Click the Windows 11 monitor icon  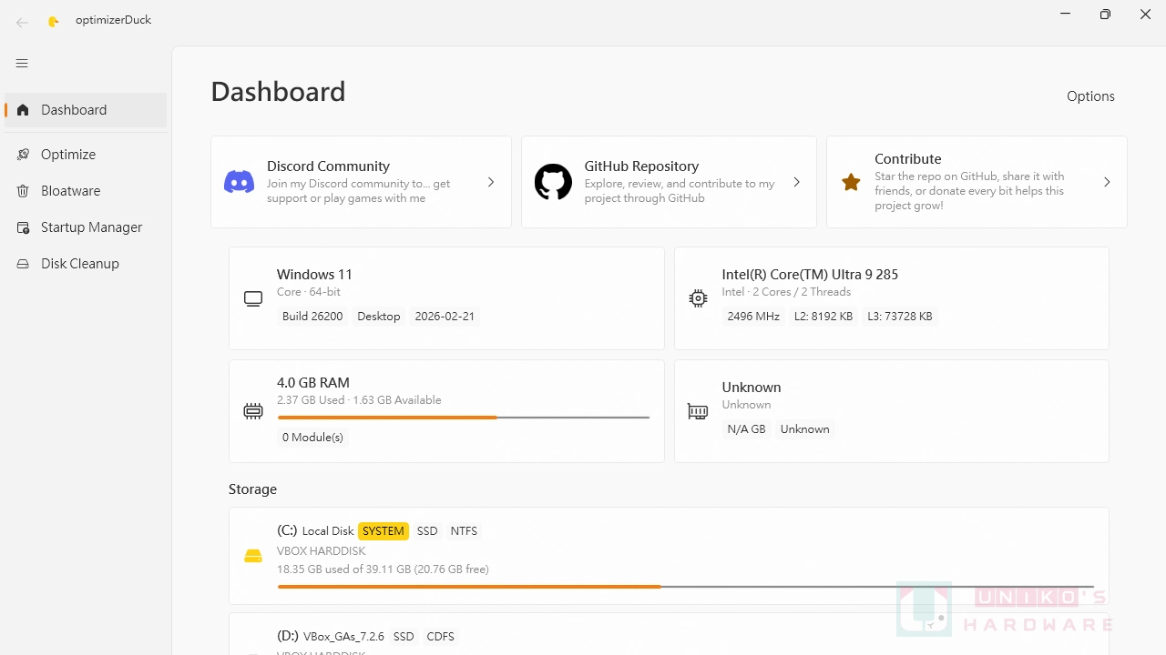pyautogui.click(x=253, y=298)
